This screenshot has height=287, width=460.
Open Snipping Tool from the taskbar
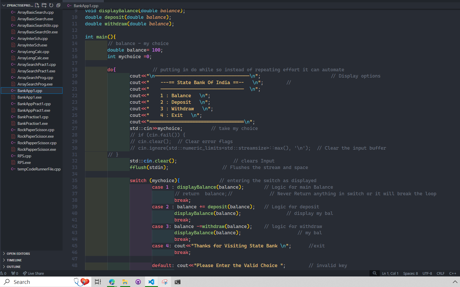click(164, 282)
